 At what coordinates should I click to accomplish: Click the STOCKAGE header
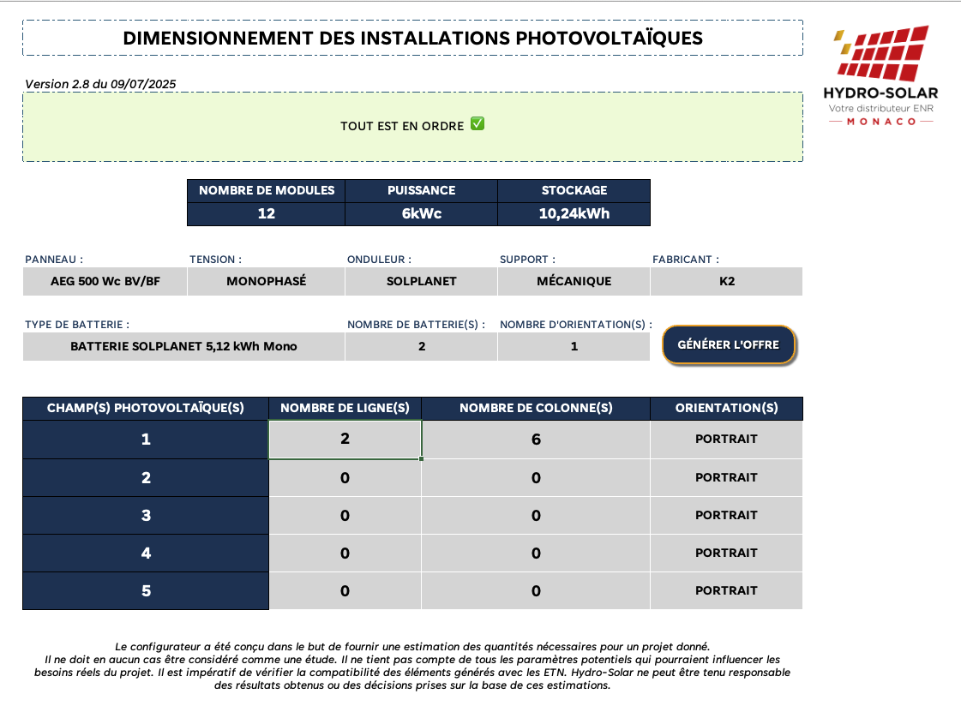tap(574, 190)
